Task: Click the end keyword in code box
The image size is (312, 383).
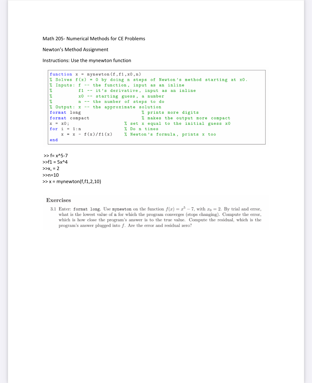Action: click(x=53, y=140)
